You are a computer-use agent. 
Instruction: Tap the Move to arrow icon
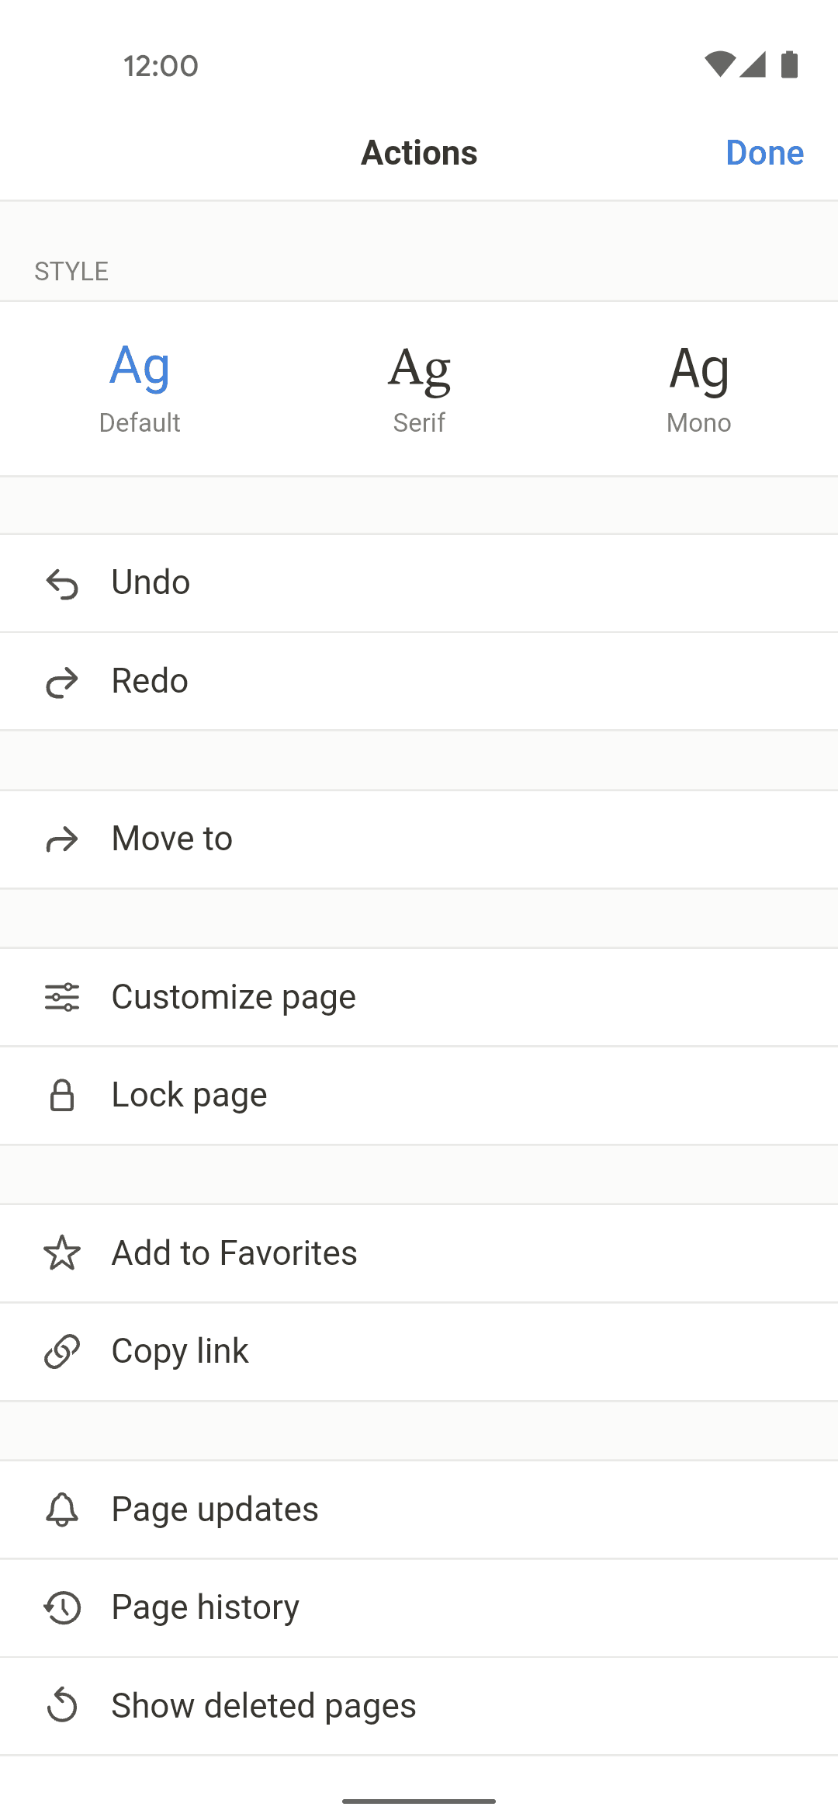pyautogui.click(x=62, y=839)
